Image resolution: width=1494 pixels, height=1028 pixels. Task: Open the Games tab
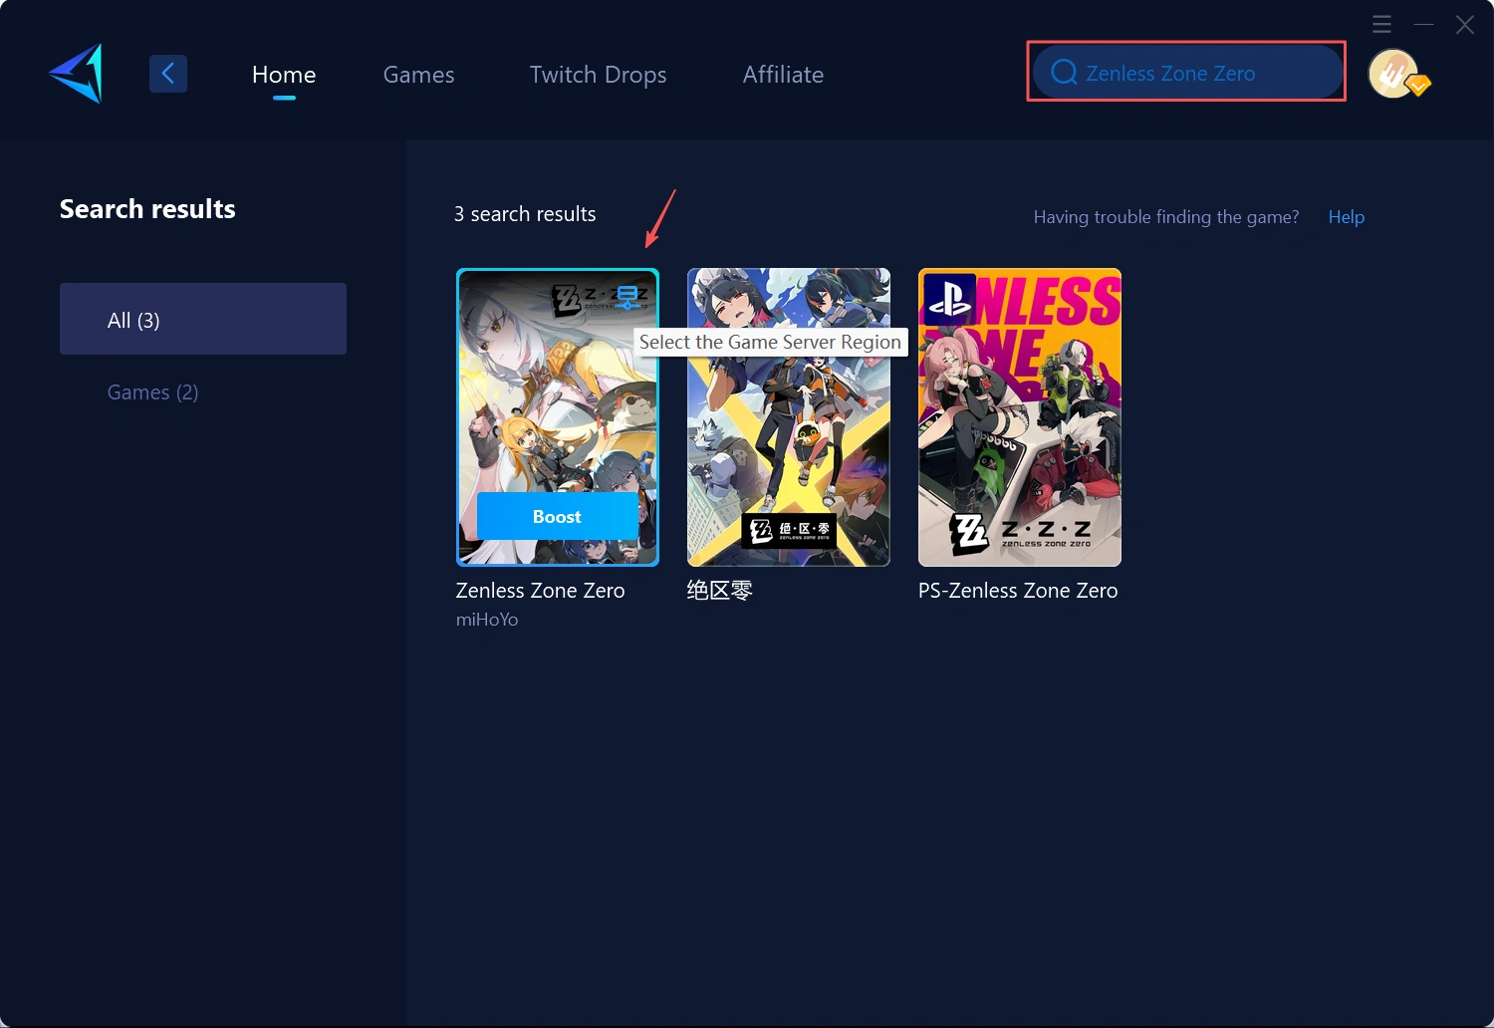418,75
